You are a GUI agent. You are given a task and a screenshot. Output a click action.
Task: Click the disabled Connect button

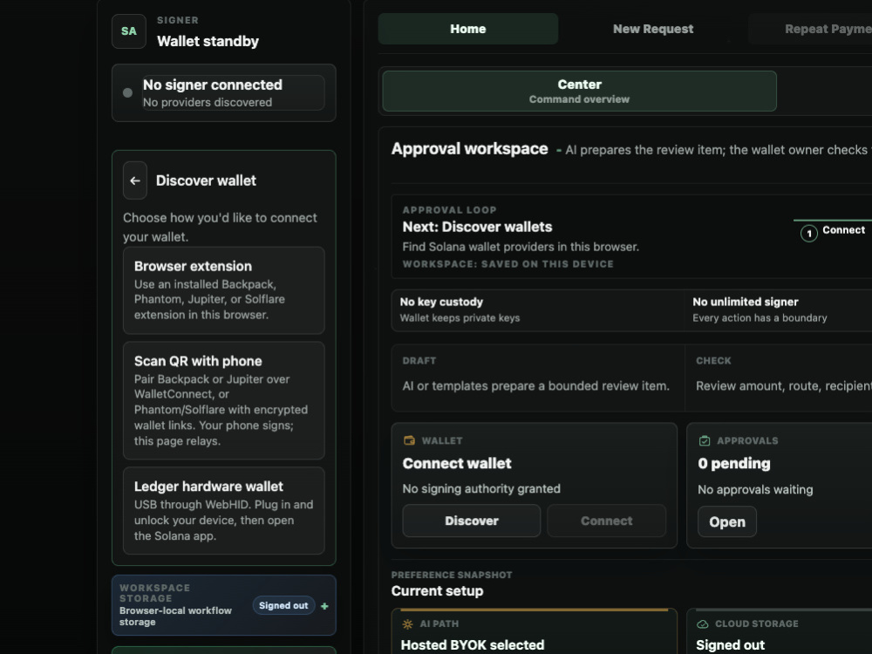607,521
